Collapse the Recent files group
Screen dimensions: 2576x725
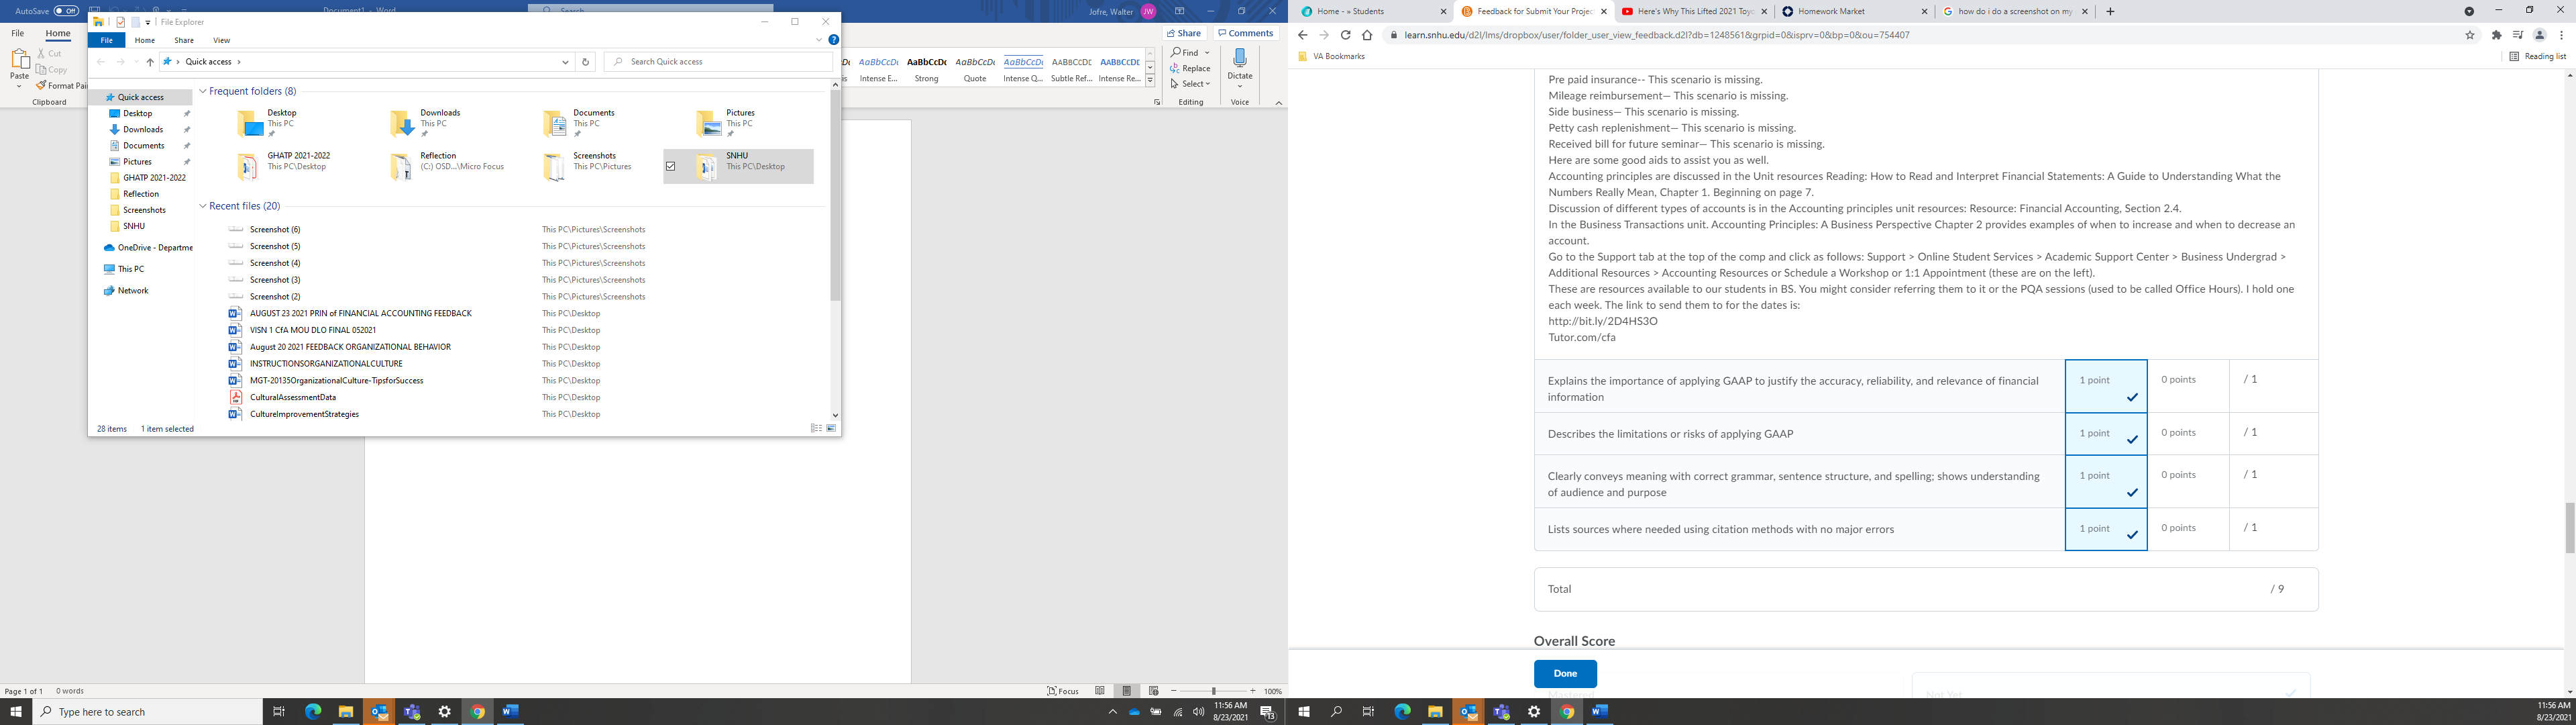click(203, 206)
